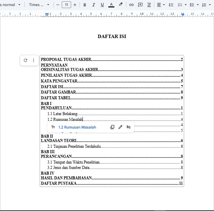
Task: Remove the 1.2 Rumusan Masalah link
Action: pyautogui.click(x=128, y=127)
